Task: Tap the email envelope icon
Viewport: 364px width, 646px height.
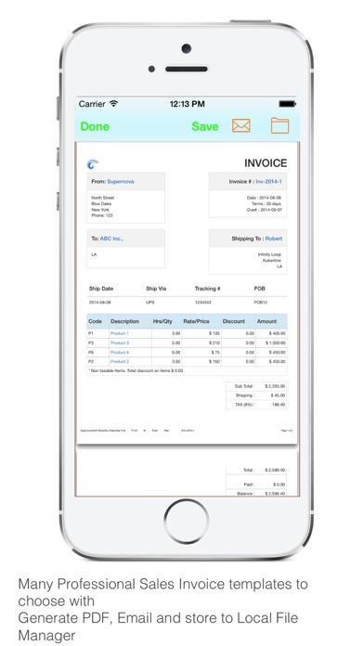Action: [241, 125]
